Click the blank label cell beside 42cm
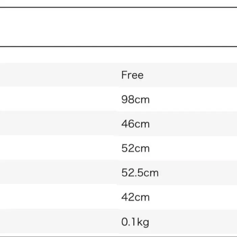This screenshot has width=237, height=237. pos(57,197)
